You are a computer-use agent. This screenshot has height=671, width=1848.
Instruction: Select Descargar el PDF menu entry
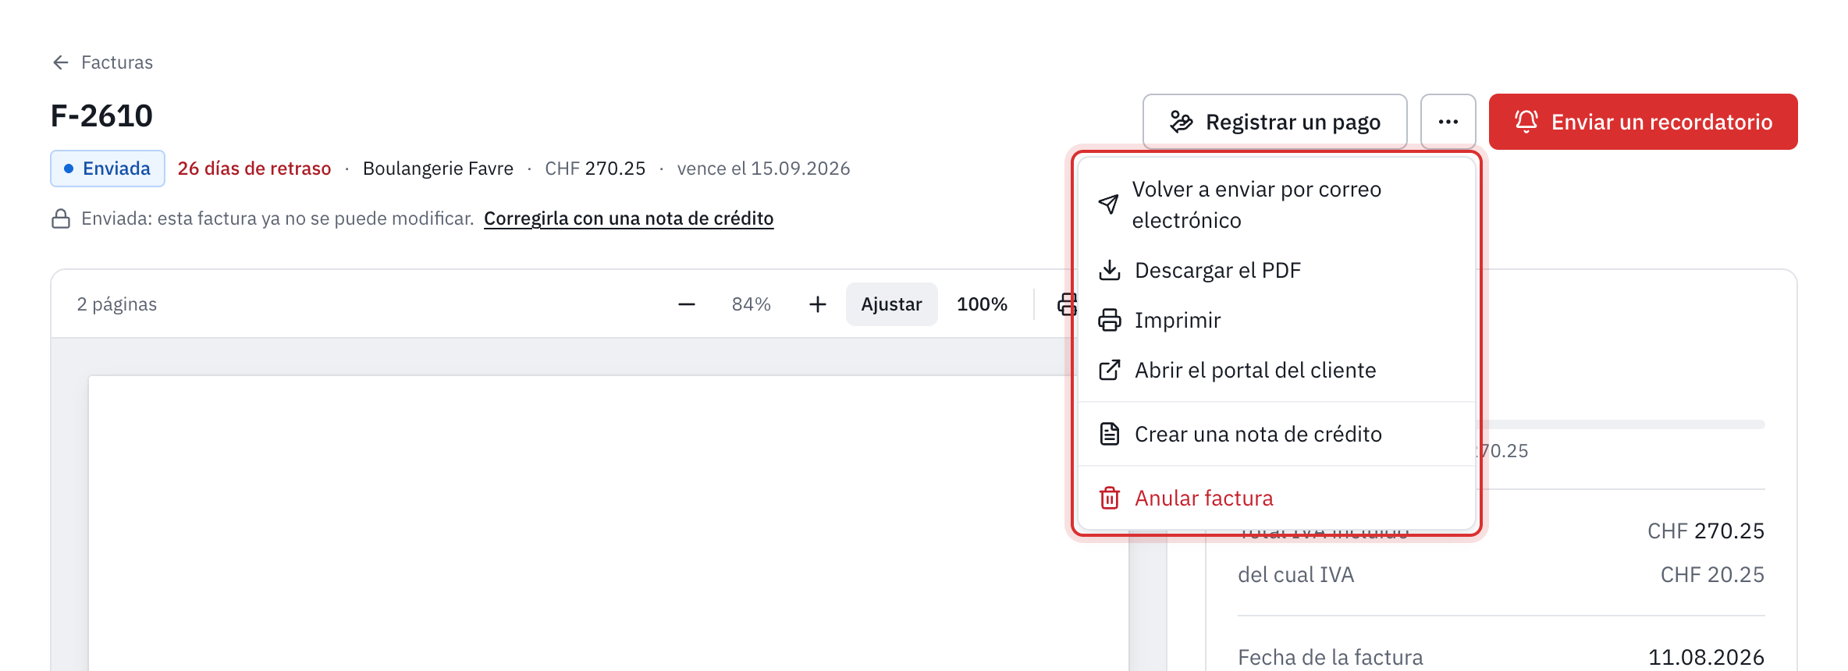click(1276, 270)
